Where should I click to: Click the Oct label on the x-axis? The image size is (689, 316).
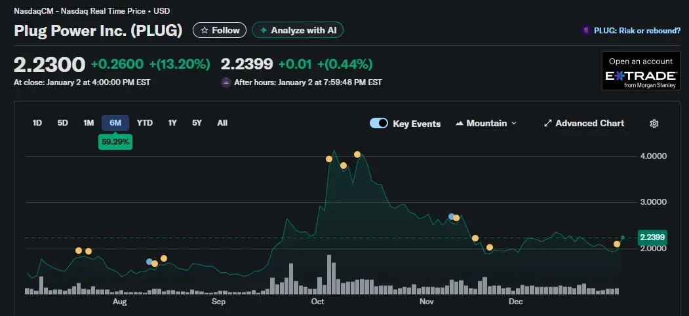(317, 302)
